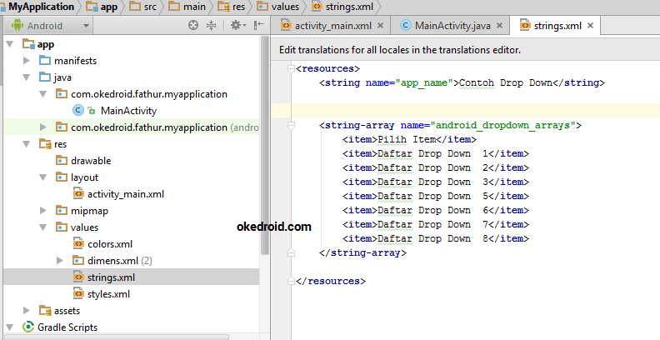Collapse the Gradle Scripts node
Viewport: 660px width, 340px height.
click(x=10, y=327)
